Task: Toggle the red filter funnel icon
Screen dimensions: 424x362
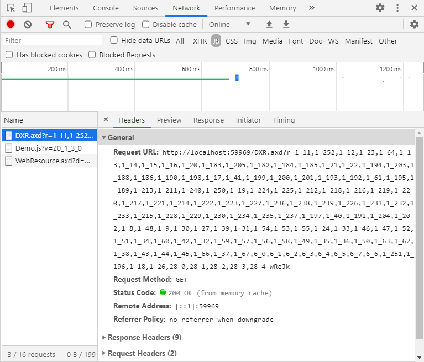Action: tap(50, 24)
